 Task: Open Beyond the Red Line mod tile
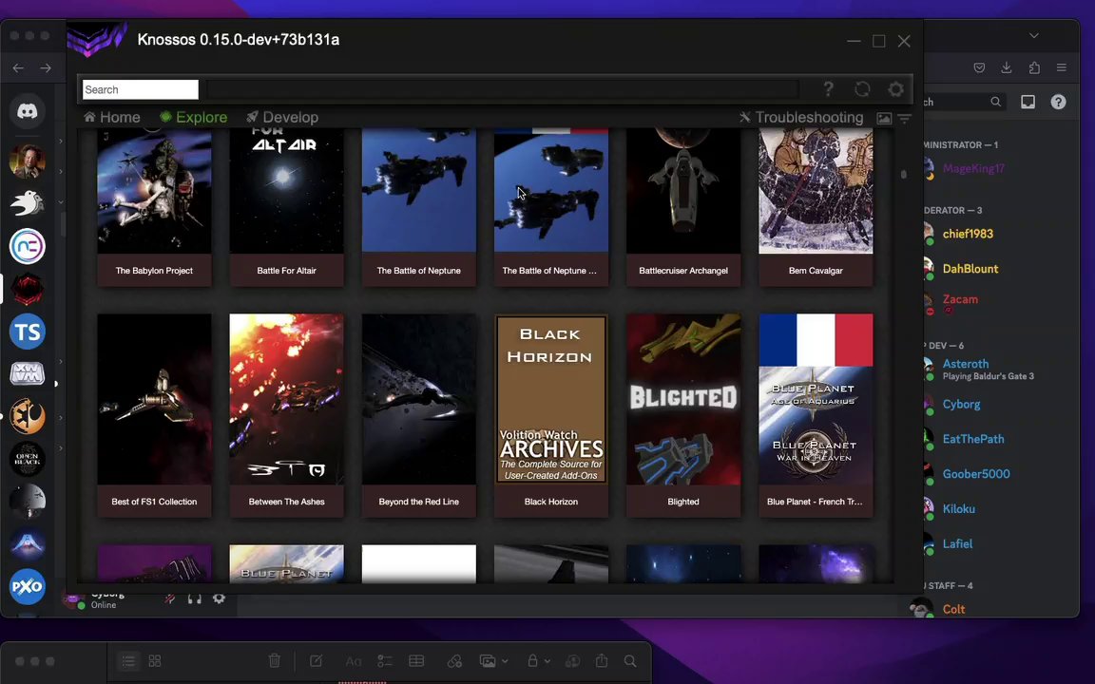pos(419,415)
